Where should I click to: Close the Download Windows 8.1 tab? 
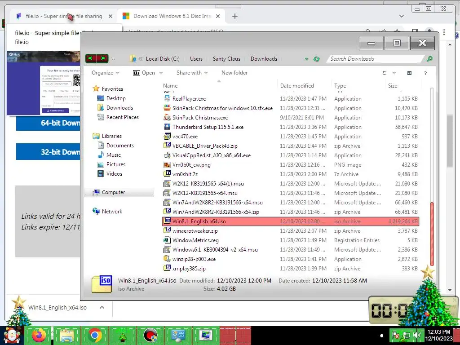[218, 16]
